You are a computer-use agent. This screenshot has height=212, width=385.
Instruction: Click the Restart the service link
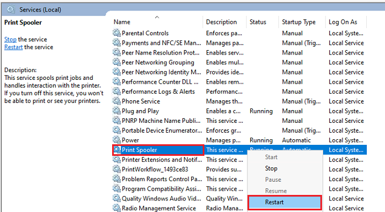click(13, 47)
